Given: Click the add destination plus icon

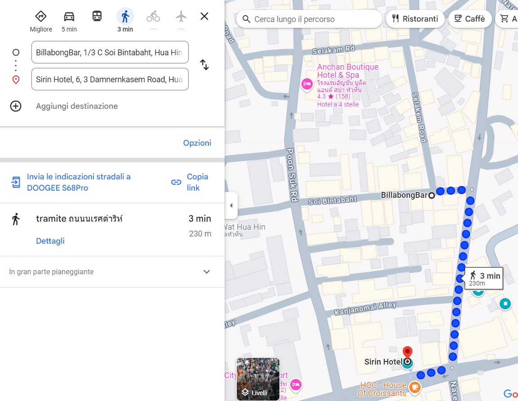Looking at the screenshot, I should pos(16,106).
